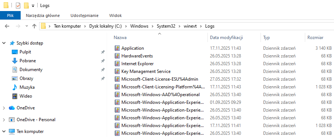Image resolution: width=334 pixels, height=137 pixels.
Task: Open the quick access toolbar customize dropdown
Action: tap(33, 6)
